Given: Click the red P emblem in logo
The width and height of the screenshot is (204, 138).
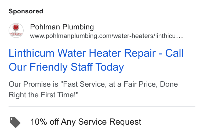Looking at the screenshot, I should click(x=16, y=27).
